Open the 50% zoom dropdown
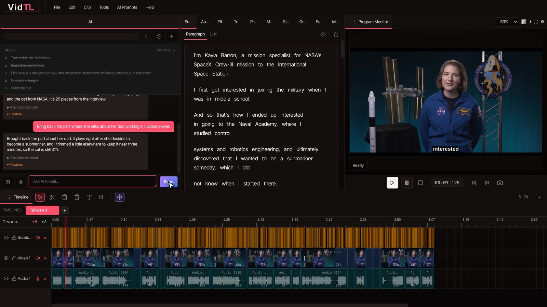Viewport: 547px width, 307px height. pyautogui.click(x=507, y=22)
